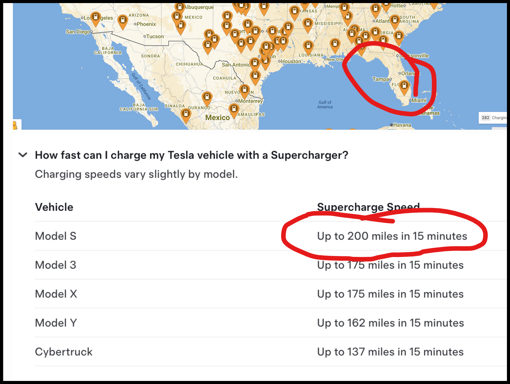The width and height of the screenshot is (510, 384).
Task: Click the Supercharger pin above the Louisiana label
Action: [308, 46]
